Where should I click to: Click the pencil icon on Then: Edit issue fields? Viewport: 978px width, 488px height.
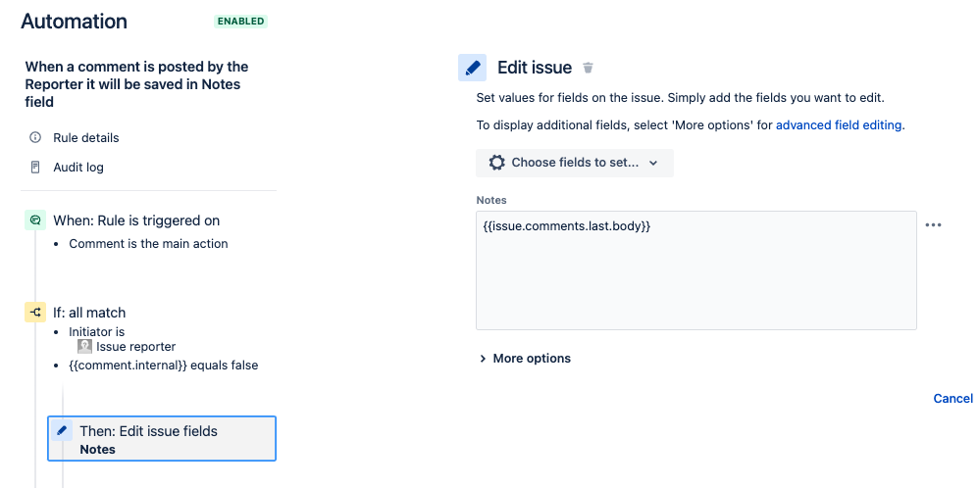coord(62,430)
